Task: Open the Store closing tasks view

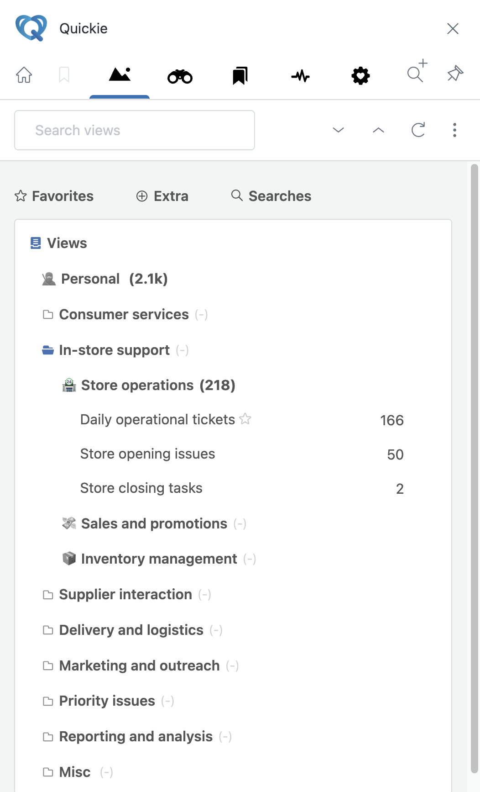Action: click(242, 488)
